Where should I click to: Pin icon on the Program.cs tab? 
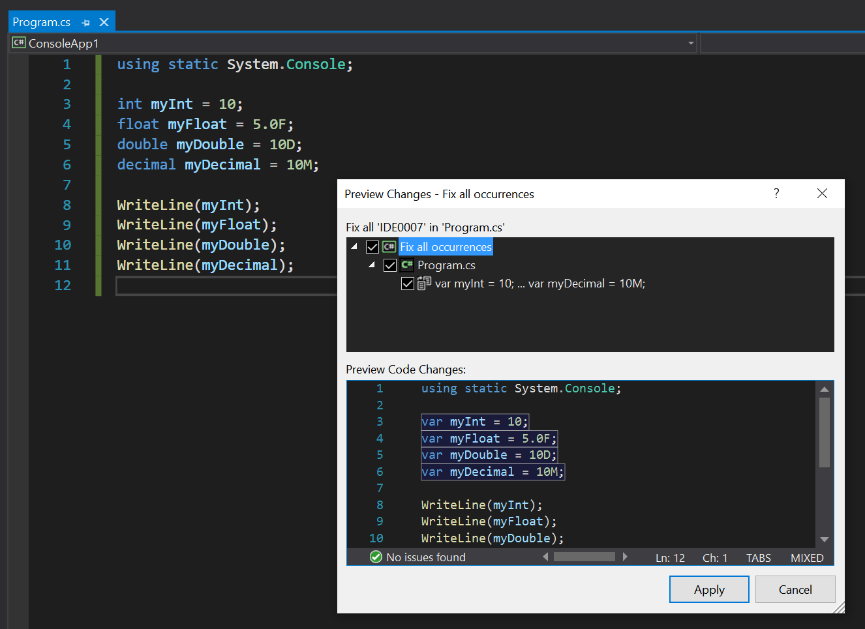85,22
